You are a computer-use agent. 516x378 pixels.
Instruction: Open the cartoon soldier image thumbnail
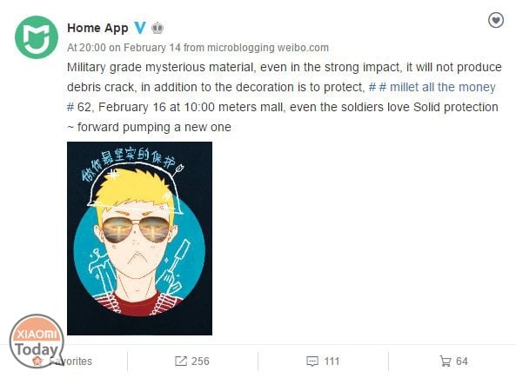pos(139,238)
